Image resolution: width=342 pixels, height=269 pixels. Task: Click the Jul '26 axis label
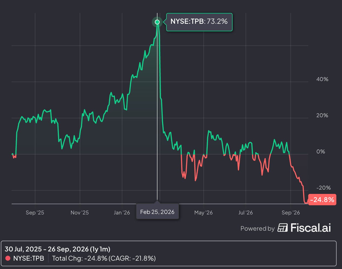[246, 213]
